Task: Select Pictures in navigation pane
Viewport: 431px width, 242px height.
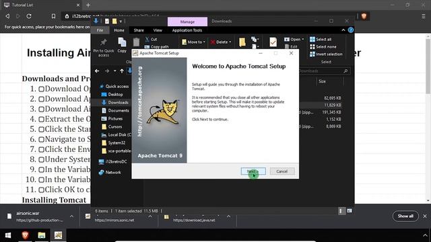Action: click(112, 118)
